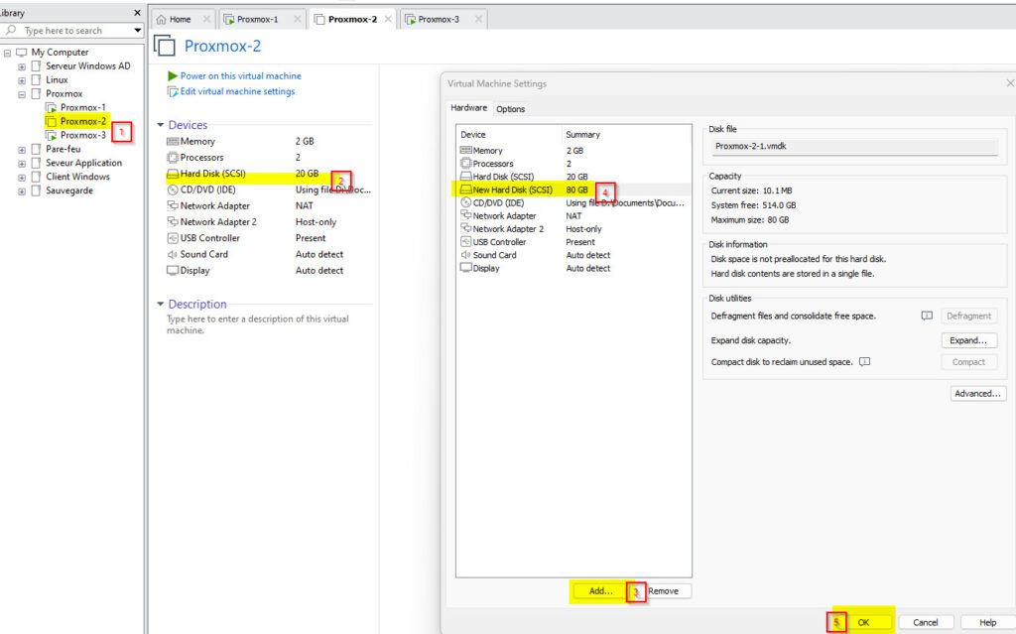Click the Help button

(987, 622)
